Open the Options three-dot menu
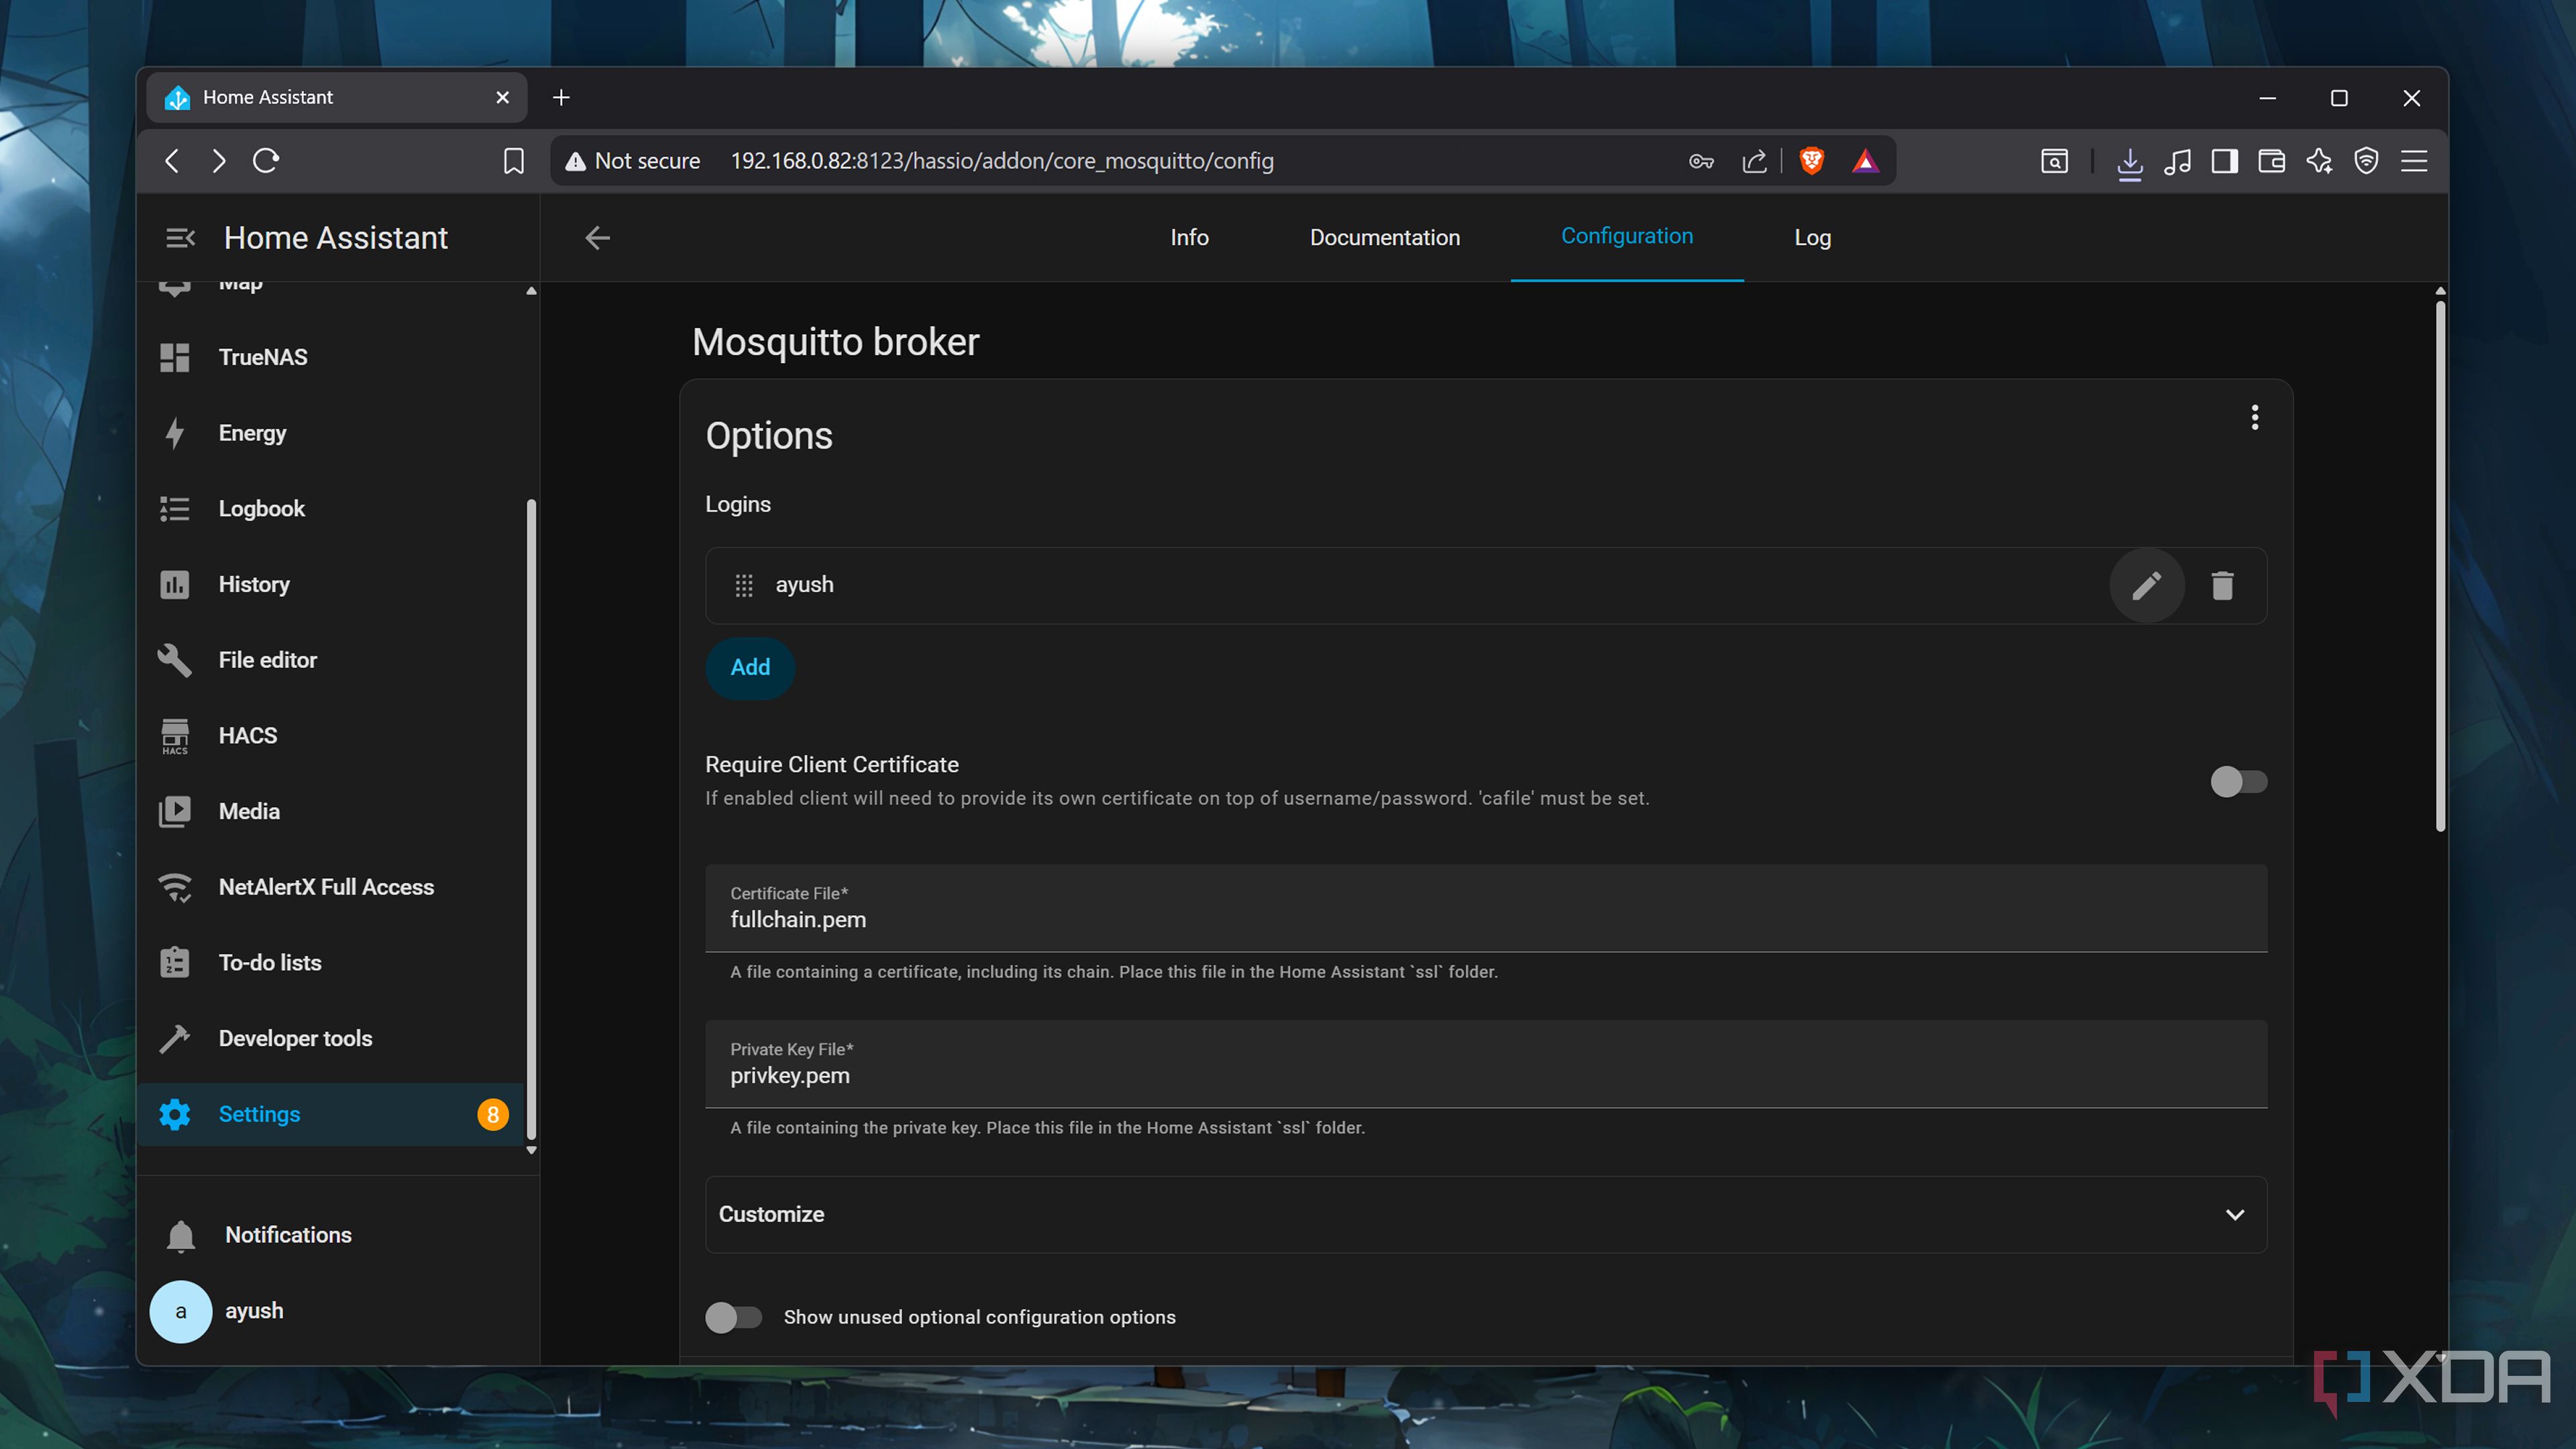The height and width of the screenshot is (1449, 2576). (2254, 417)
